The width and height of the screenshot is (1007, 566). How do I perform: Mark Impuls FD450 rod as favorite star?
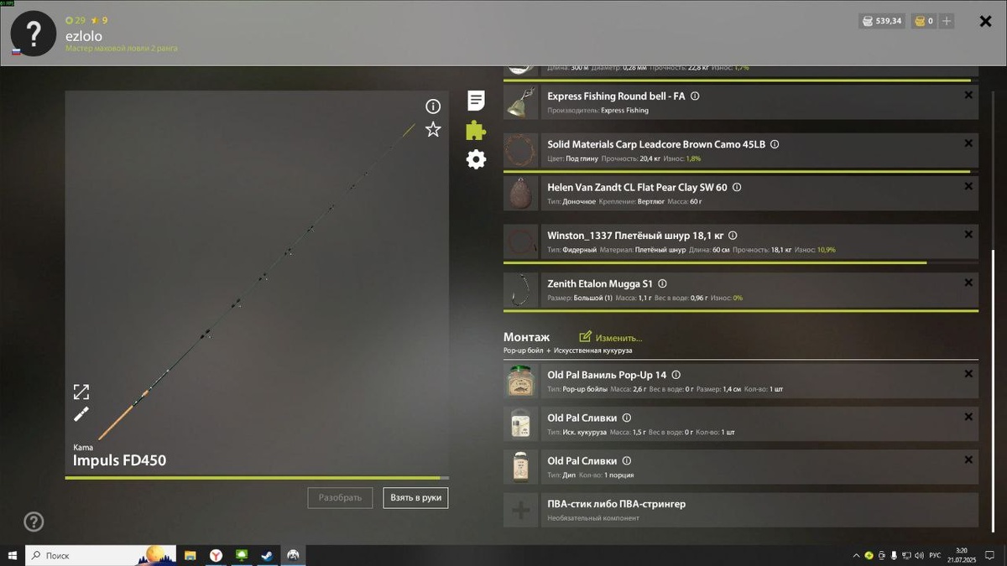tap(433, 129)
